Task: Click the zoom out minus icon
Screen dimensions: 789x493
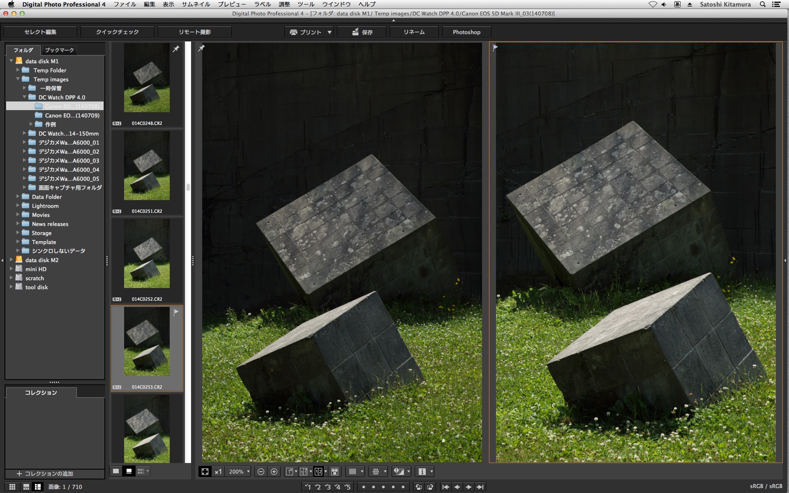Action: coord(261,472)
